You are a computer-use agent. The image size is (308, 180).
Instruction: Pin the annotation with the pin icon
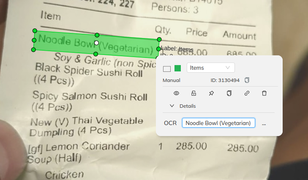(x=211, y=93)
